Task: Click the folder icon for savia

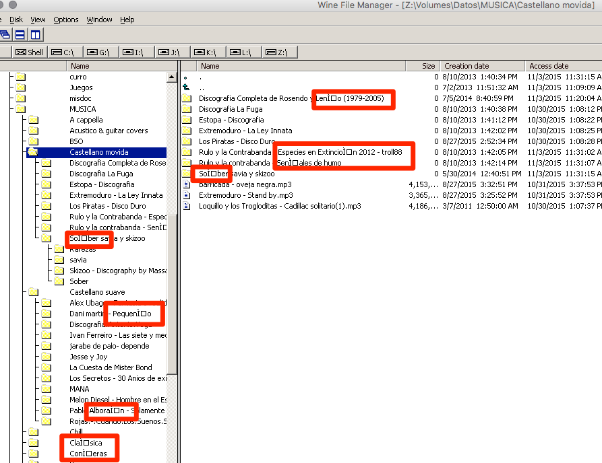Action: point(59,260)
